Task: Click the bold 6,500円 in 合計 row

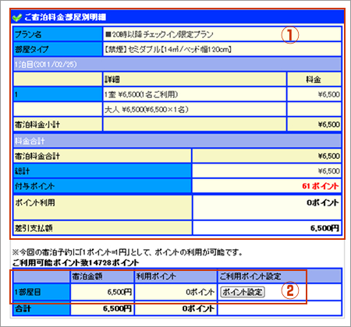Action: tap(117, 308)
